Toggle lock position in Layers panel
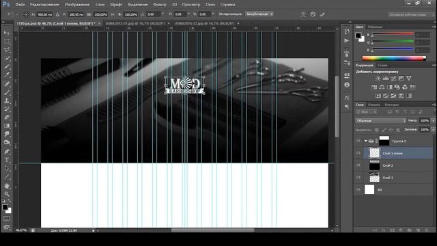The height and width of the screenshot is (246, 437). 391,130
